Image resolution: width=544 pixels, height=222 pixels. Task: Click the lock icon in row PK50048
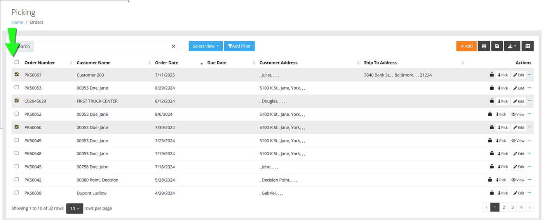coord(492,153)
